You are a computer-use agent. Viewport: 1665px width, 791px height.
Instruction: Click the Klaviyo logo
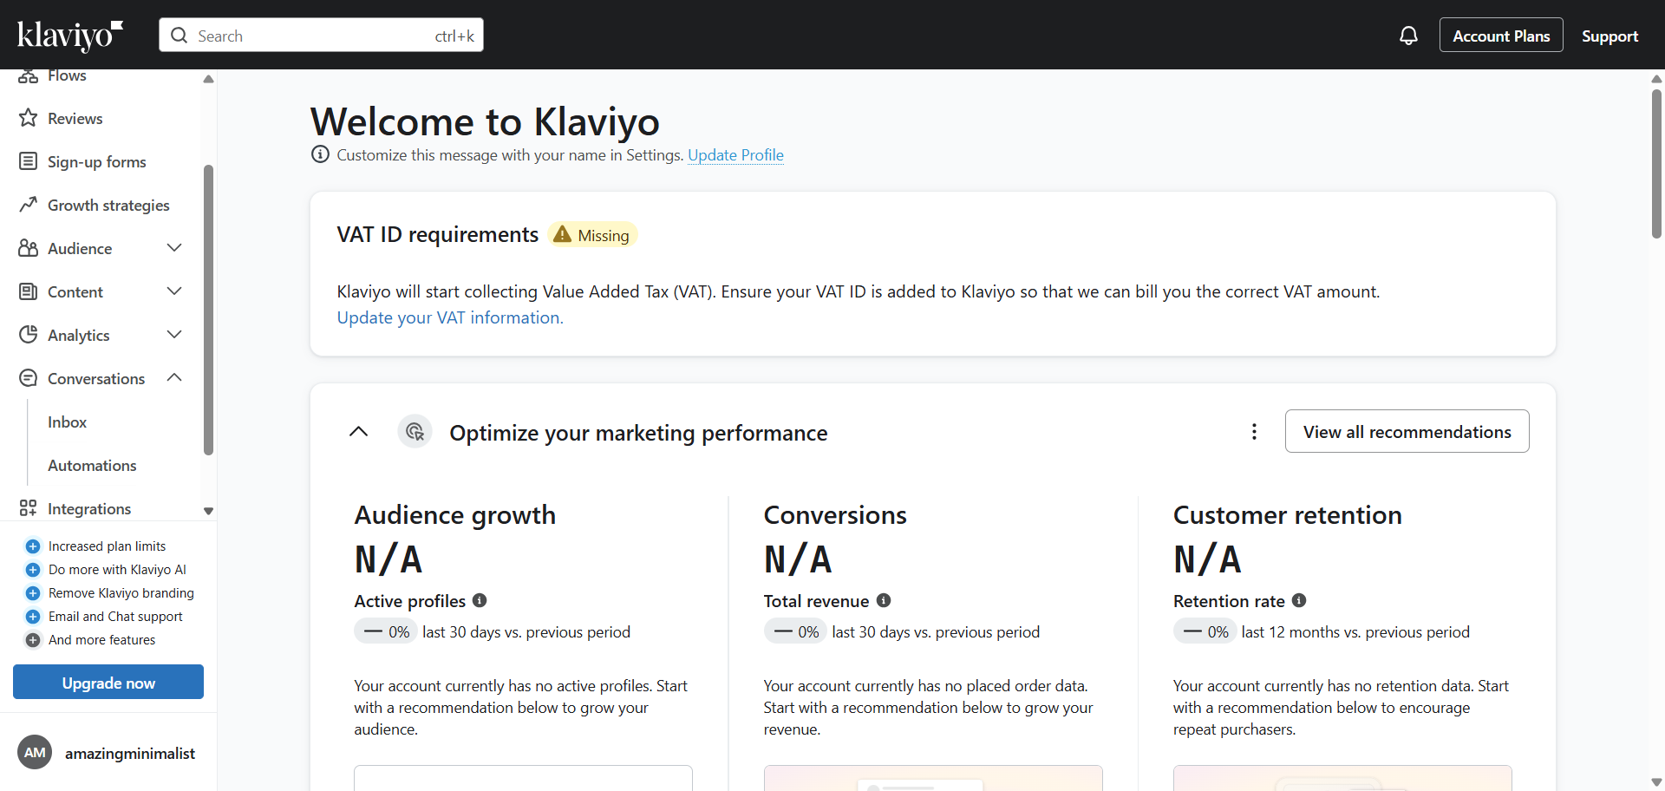[x=70, y=36]
